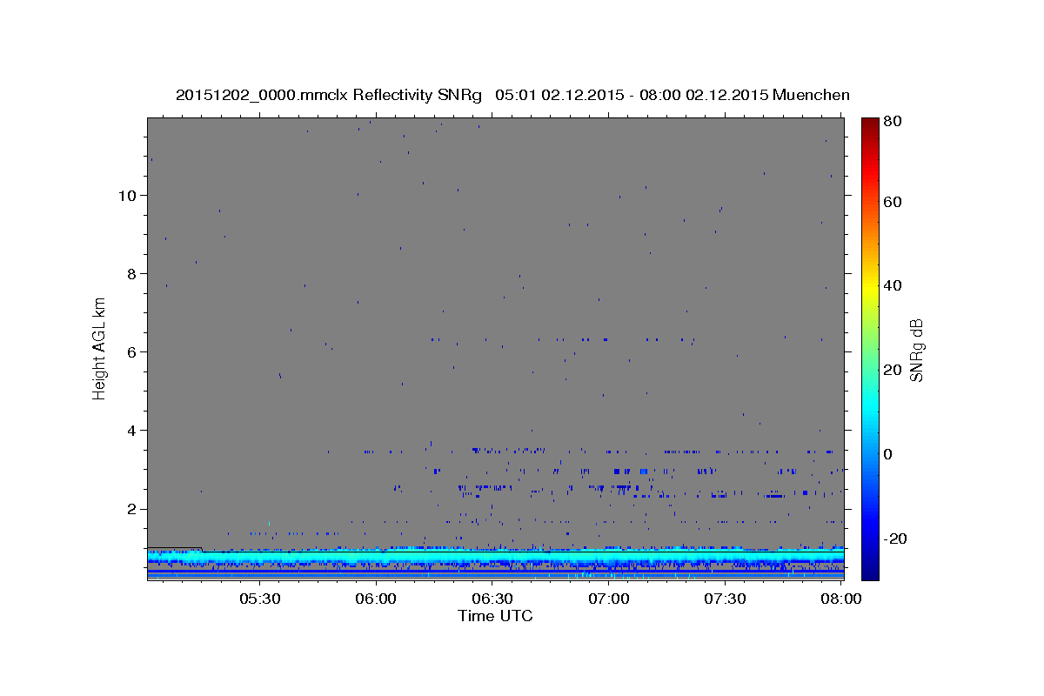The height and width of the screenshot is (696, 1044).
Task: Click the 07:00 time tick label
Action: (x=609, y=599)
